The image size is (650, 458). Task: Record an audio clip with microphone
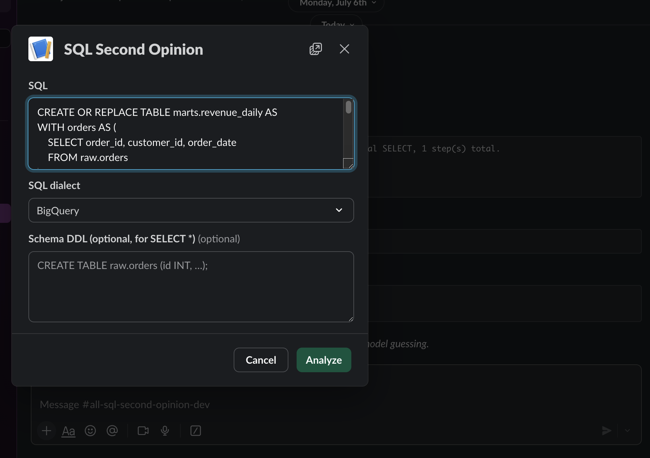tap(165, 431)
